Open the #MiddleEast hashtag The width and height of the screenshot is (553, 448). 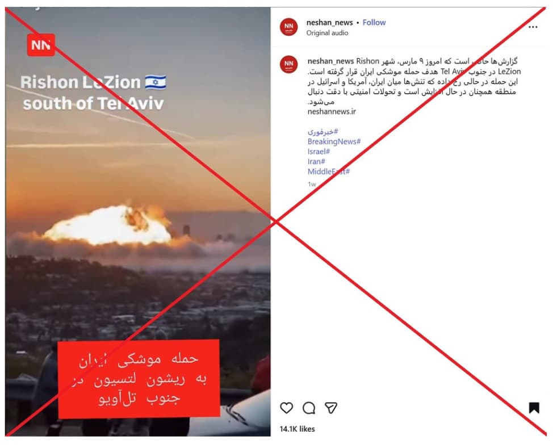328,171
